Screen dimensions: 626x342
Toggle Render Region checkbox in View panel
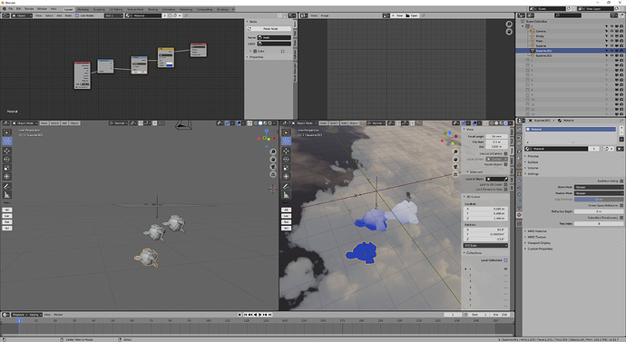[505, 164]
